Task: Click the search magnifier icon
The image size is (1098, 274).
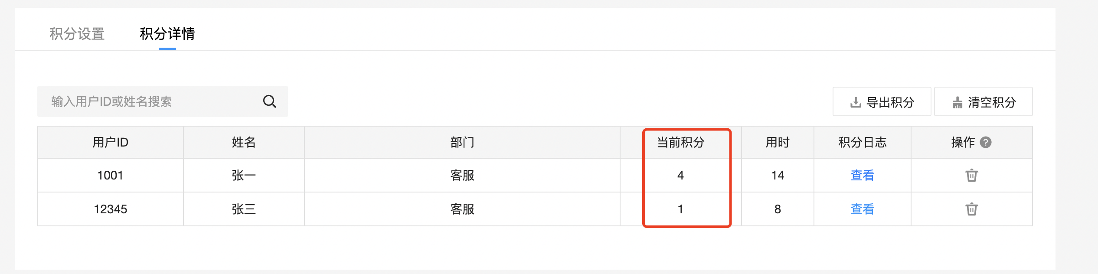Action: [x=269, y=101]
